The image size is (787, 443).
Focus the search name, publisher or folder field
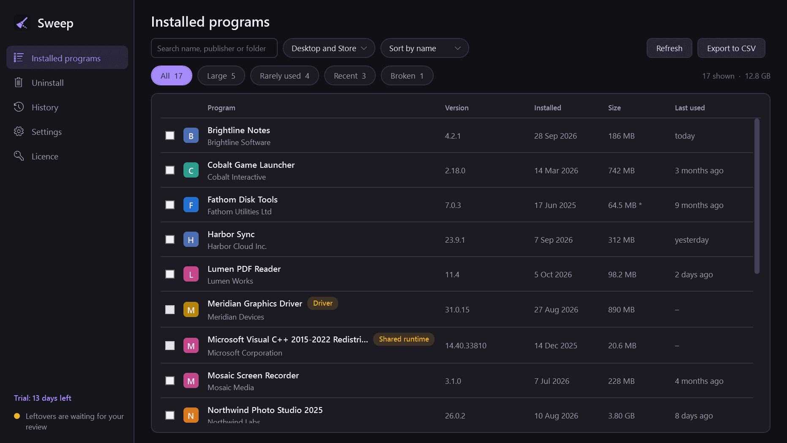pyautogui.click(x=214, y=48)
